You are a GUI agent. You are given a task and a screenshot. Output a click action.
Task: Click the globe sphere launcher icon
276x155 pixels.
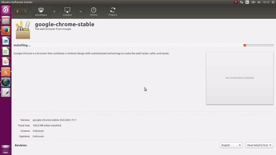[x=6, y=82]
